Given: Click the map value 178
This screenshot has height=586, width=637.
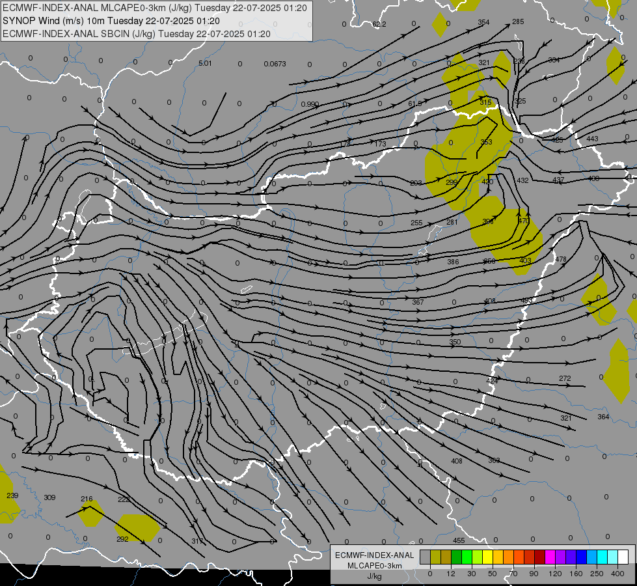Looking at the screenshot, I should click(x=345, y=144).
